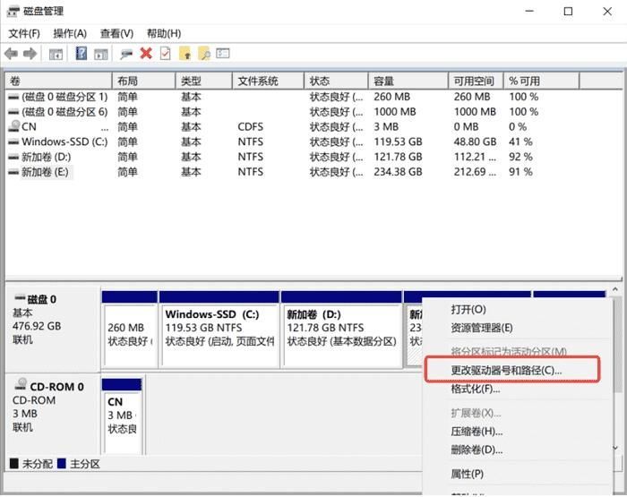Click the lower pane scrollbar up arrow
This screenshot has height=497, width=627.
[x=615, y=289]
